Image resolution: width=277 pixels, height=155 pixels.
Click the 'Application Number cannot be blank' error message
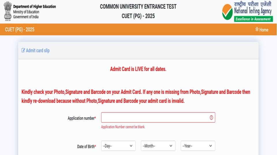click(x=123, y=127)
